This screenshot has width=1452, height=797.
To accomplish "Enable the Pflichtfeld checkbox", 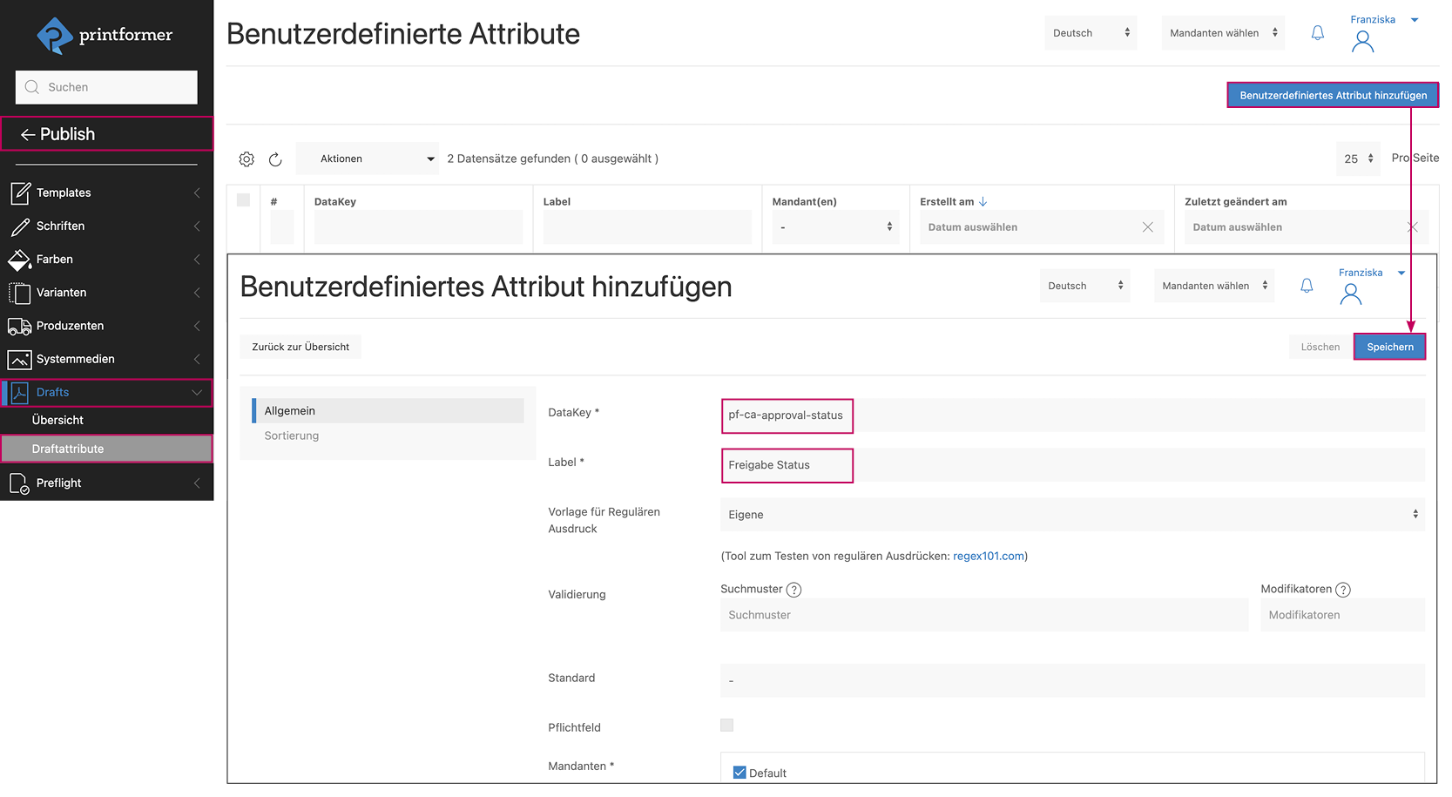I will click(727, 724).
